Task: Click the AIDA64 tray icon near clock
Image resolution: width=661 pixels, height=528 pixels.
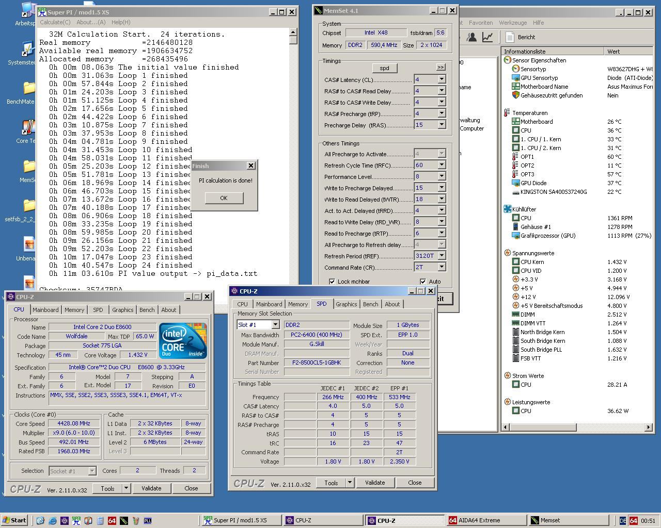Action: tap(634, 521)
